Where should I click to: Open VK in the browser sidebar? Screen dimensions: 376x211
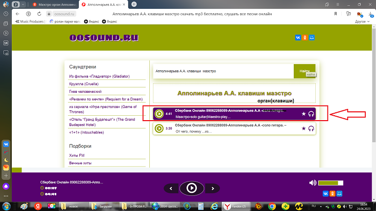click(x=6, y=144)
